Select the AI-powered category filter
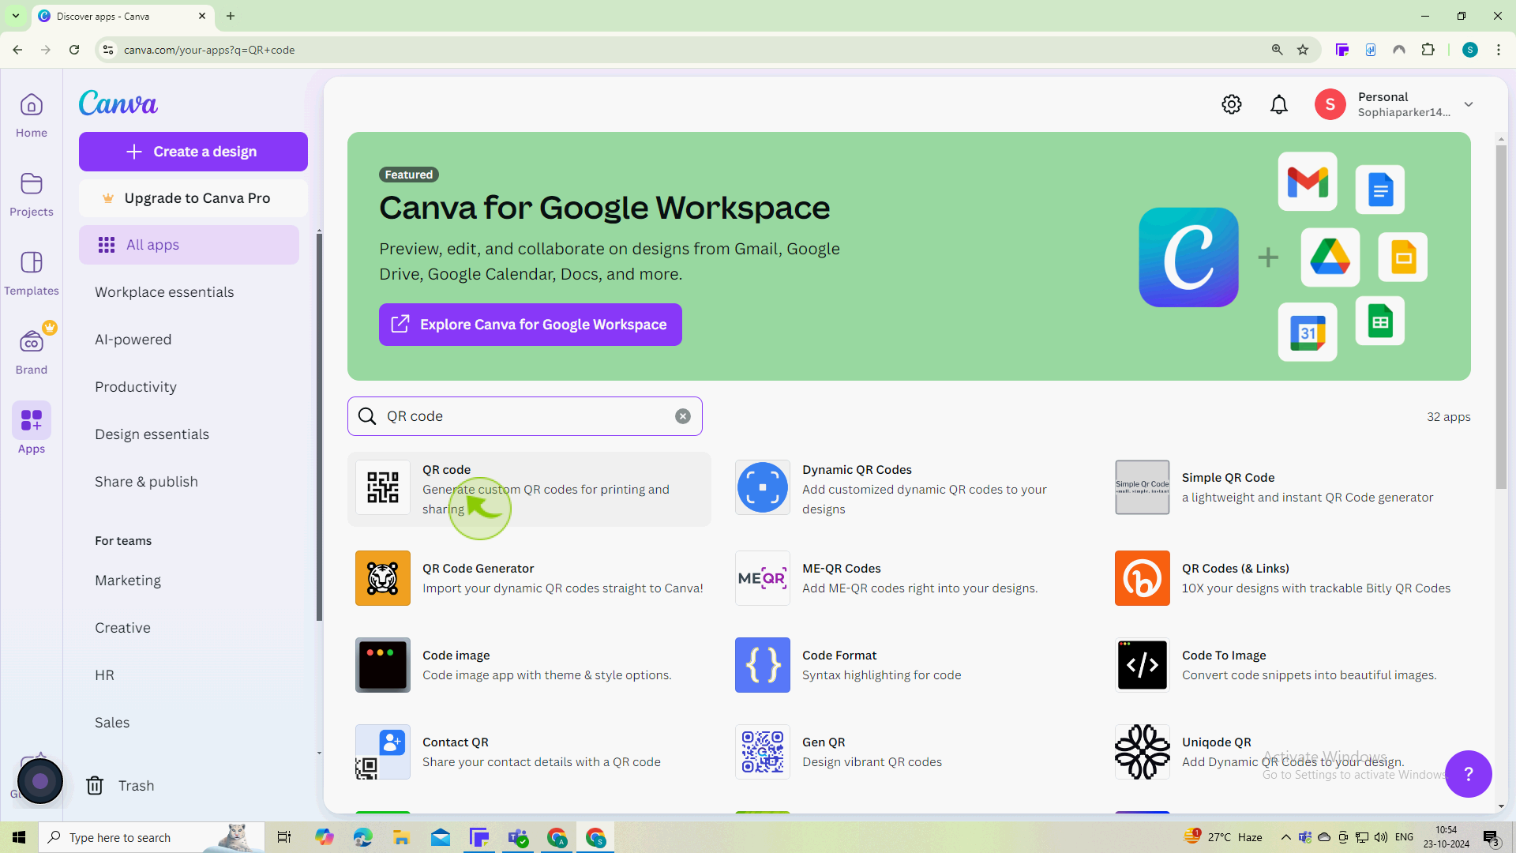This screenshot has width=1516, height=853. point(133,339)
